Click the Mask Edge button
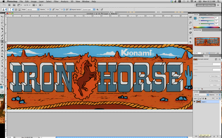The width and height of the screenshot is (222, 138). click(215, 76)
